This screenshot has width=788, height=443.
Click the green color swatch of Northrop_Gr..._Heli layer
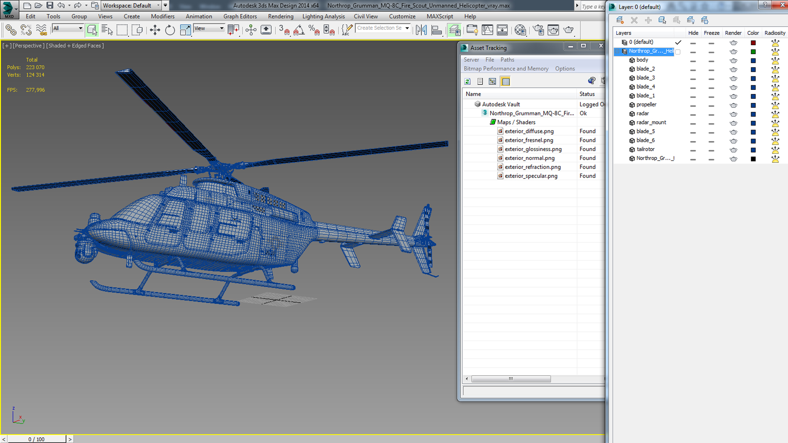753,52
